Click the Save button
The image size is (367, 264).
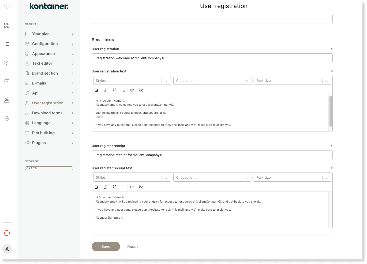pyautogui.click(x=106, y=246)
